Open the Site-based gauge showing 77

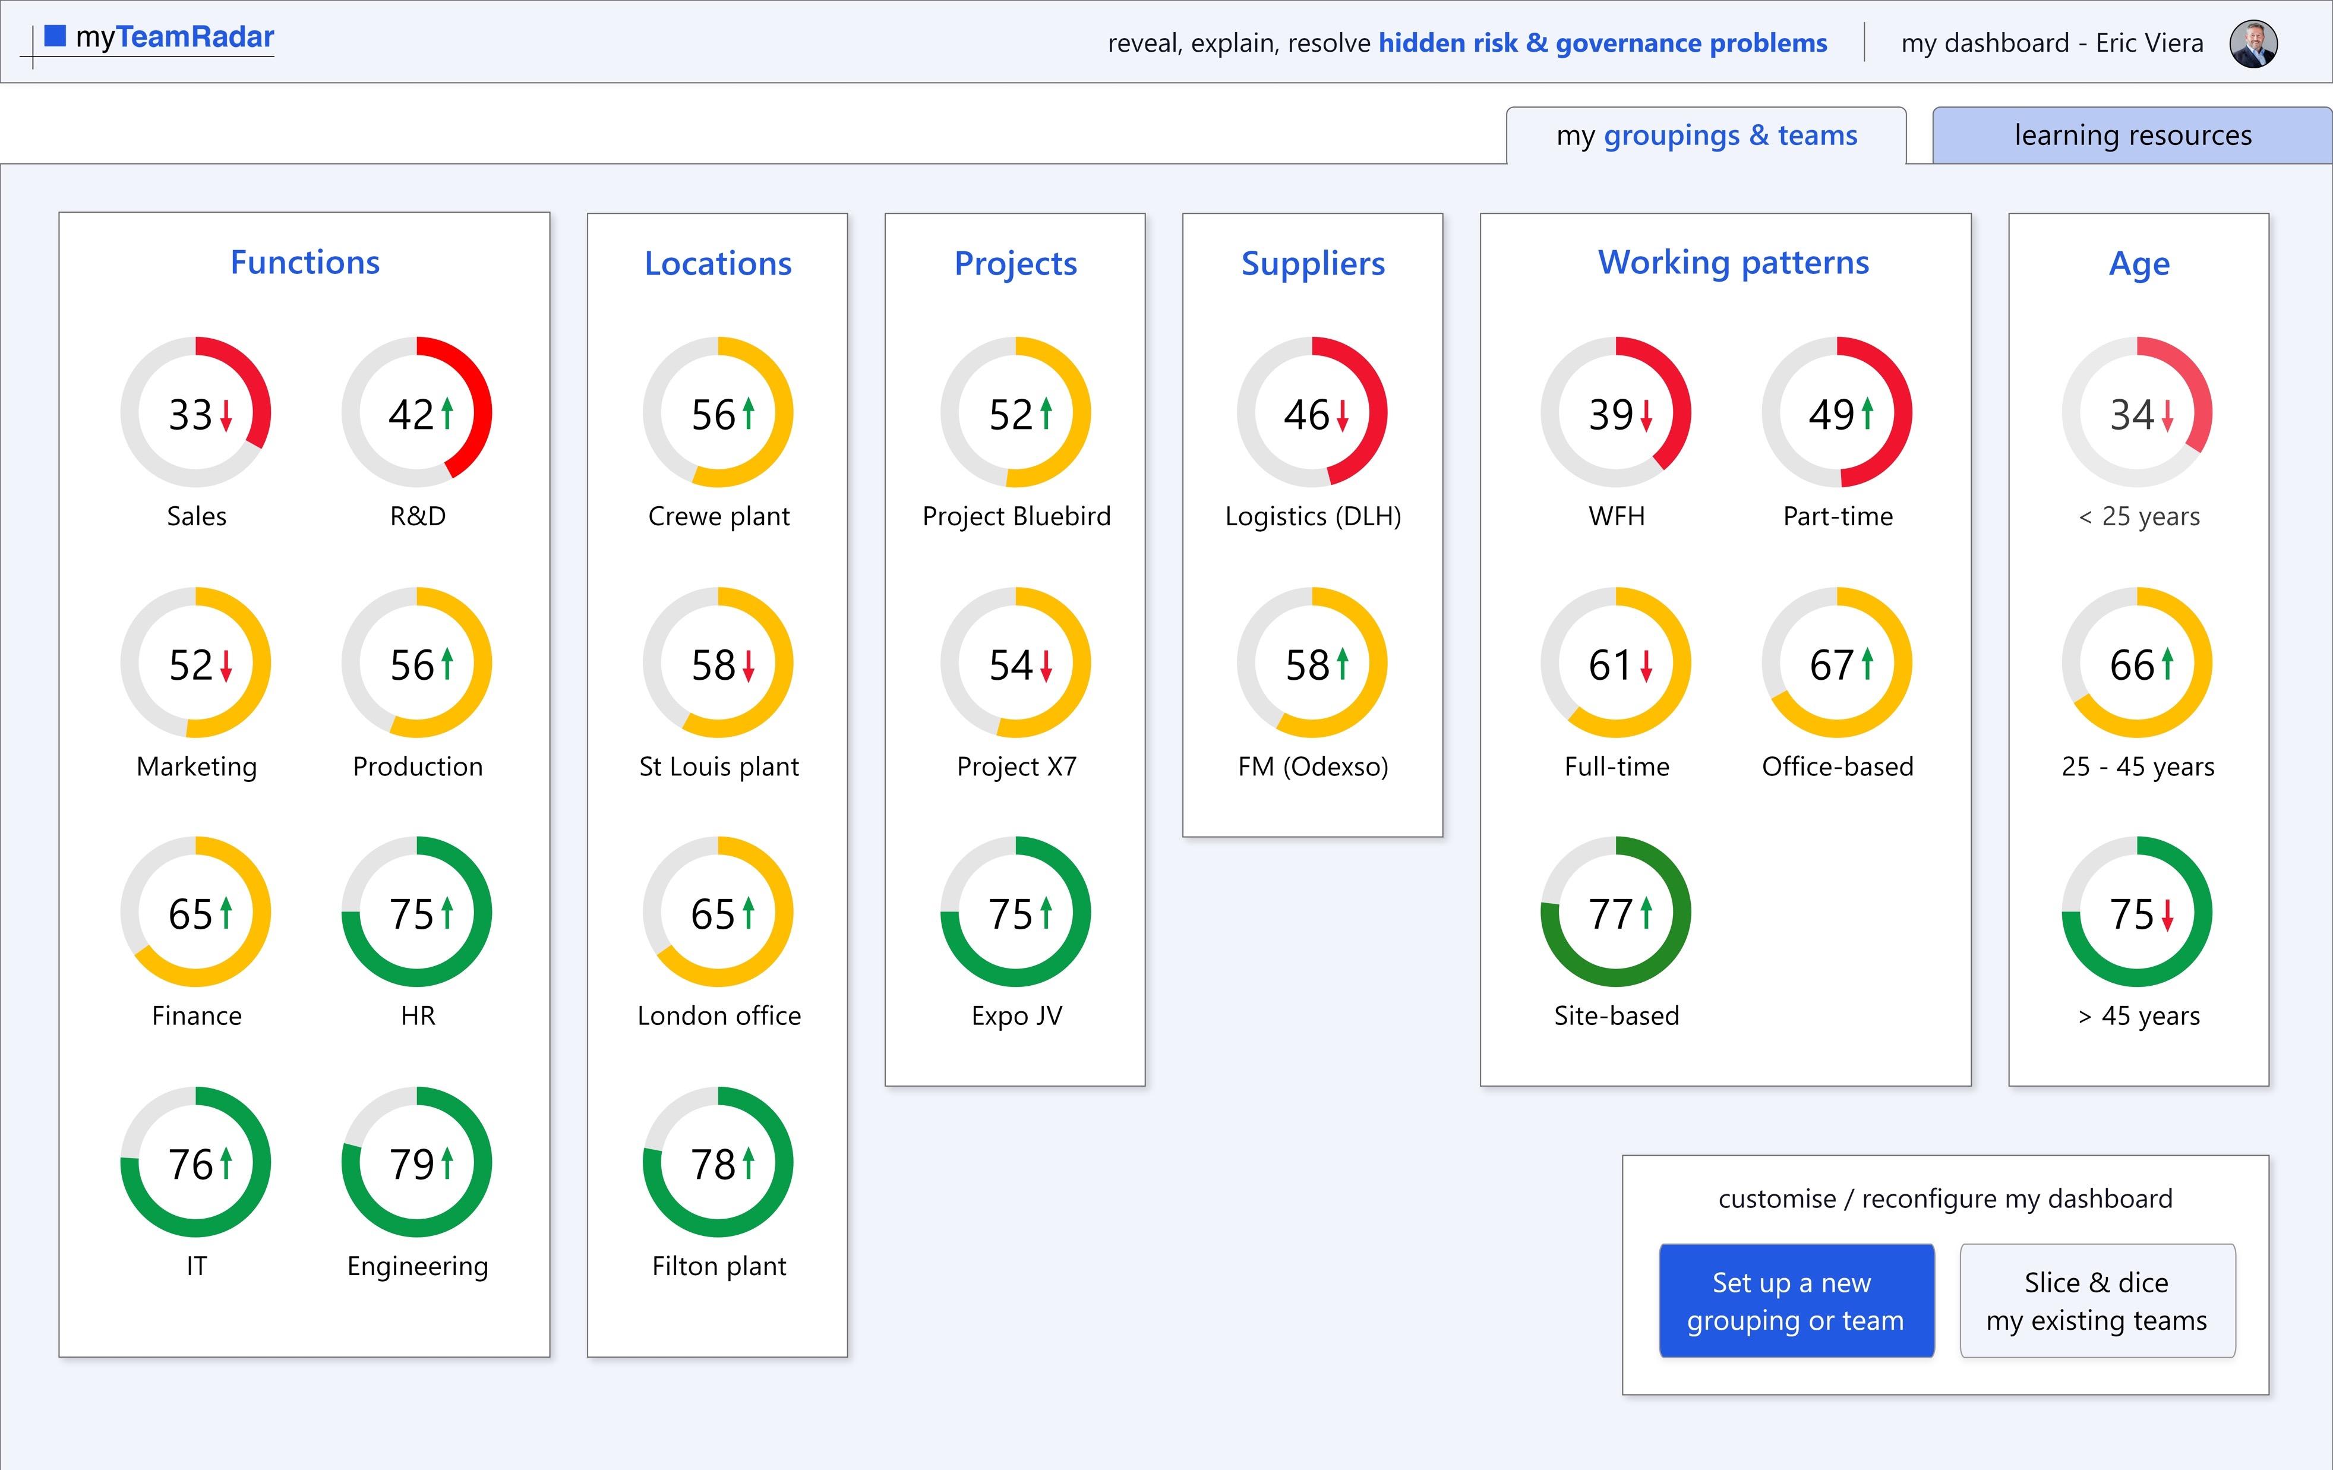point(1616,913)
